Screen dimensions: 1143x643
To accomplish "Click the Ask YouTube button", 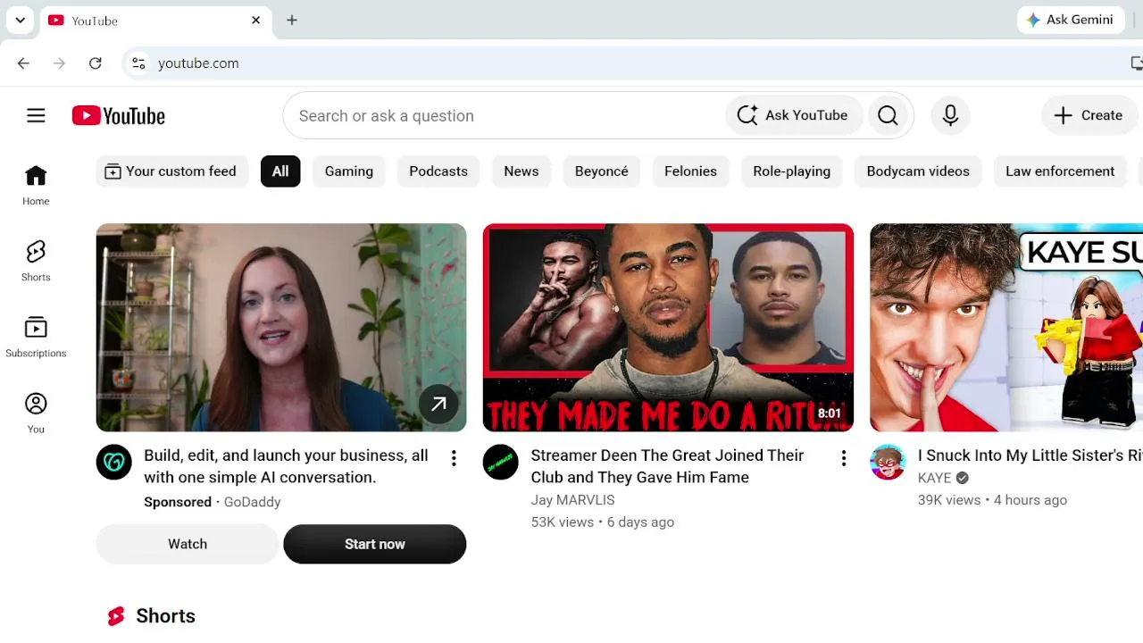I will (x=792, y=115).
